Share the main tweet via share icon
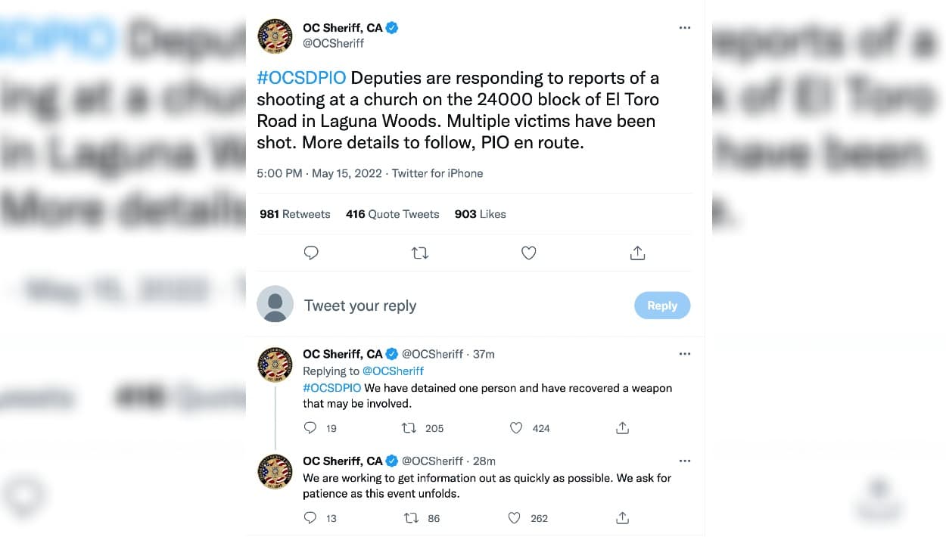 coord(637,253)
